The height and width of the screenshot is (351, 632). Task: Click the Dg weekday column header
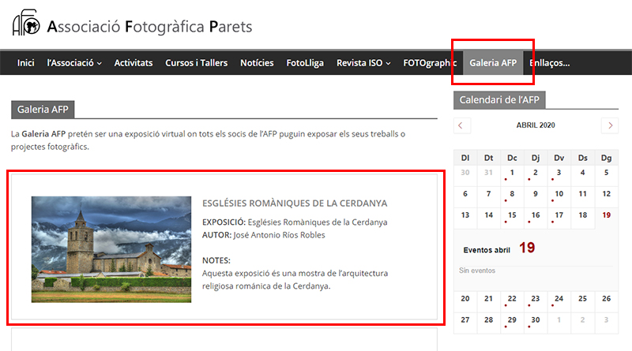(x=606, y=158)
